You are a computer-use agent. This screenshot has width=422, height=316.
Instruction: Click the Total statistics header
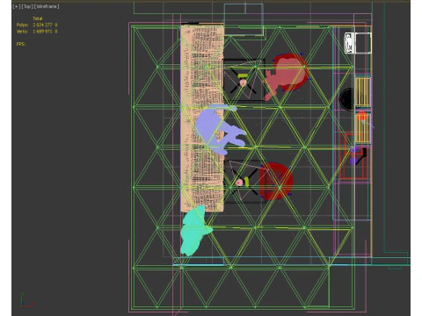[38, 18]
